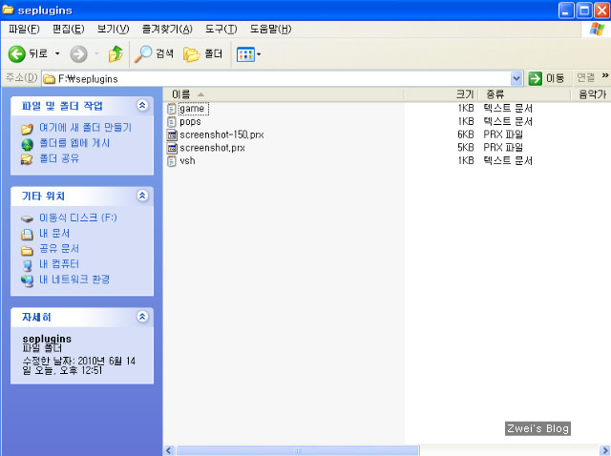
Task: Open the 도움말(H) menu
Action: tap(270, 30)
